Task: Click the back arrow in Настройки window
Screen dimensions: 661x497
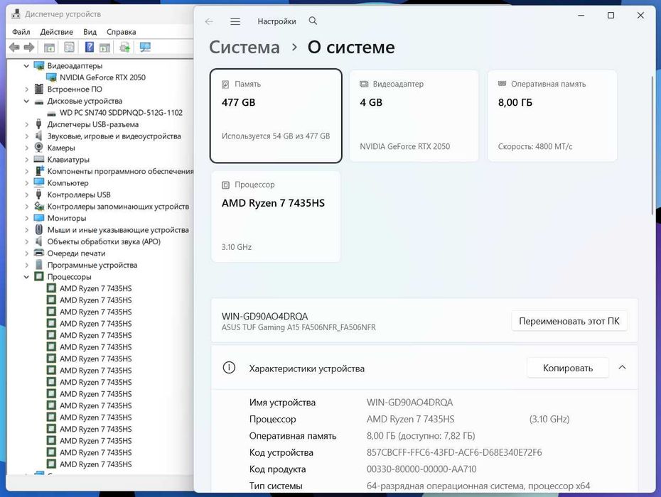Action: 209,21
